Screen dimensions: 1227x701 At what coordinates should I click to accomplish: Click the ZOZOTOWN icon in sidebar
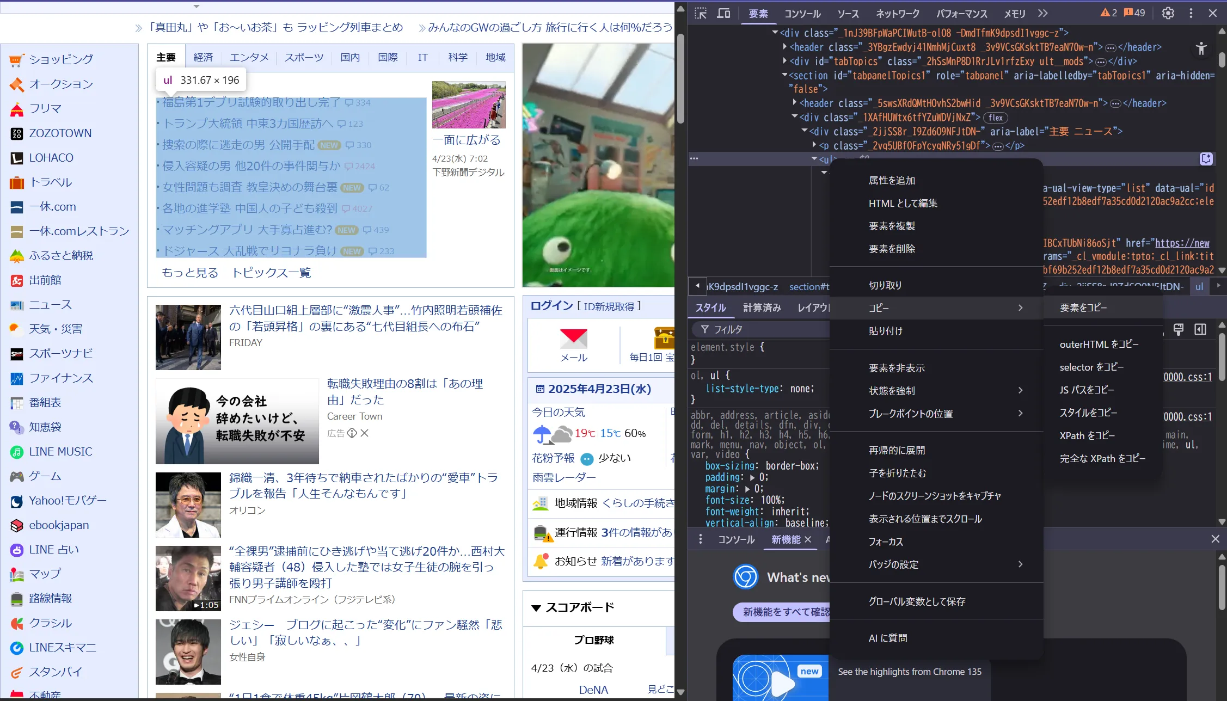pyautogui.click(x=17, y=133)
